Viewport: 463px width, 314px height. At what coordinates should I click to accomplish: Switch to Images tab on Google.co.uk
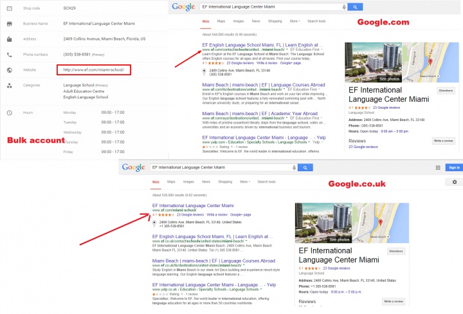188,182
